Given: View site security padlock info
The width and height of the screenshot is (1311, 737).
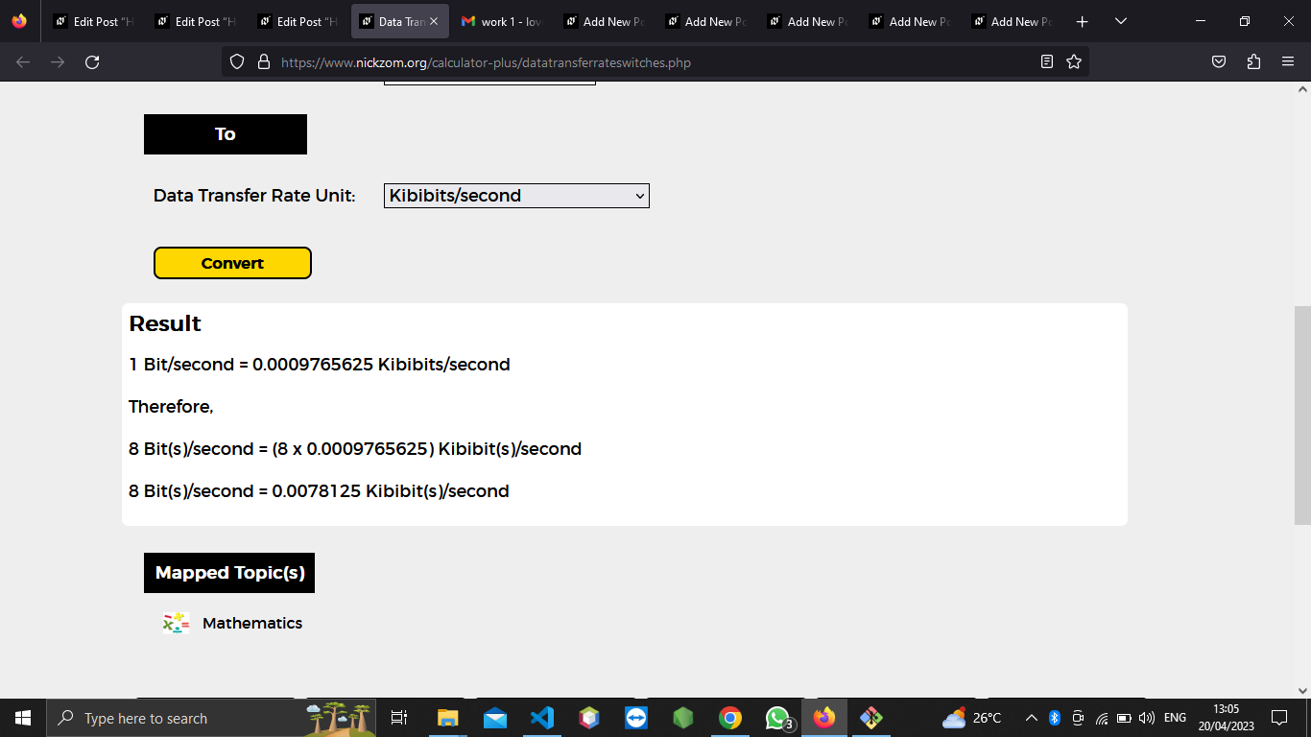Looking at the screenshot, I should coord(264,62).
